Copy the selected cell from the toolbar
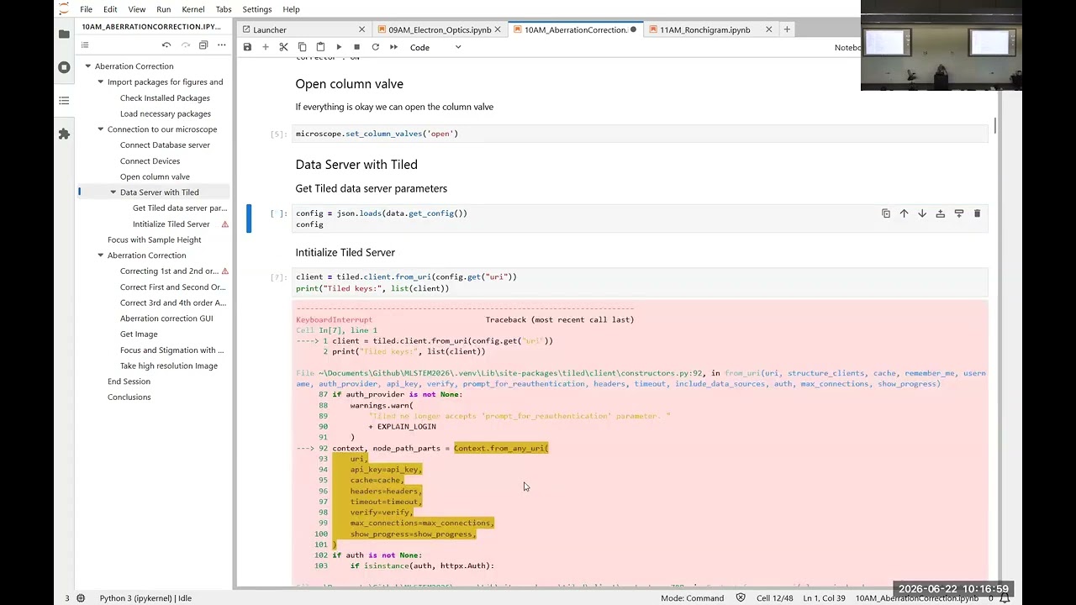The height and width of the screenshot is (605, 1076). pos(303,47)
